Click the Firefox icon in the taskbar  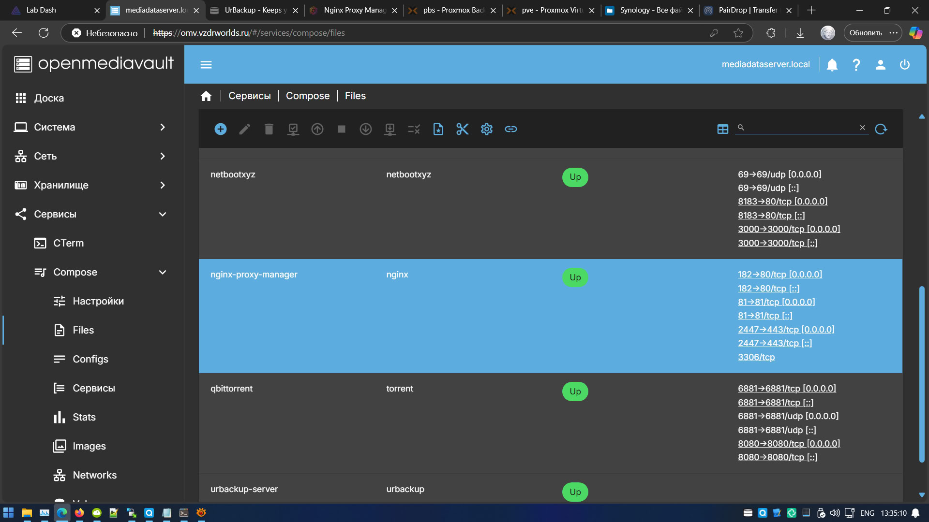click(x=79, y=513)
